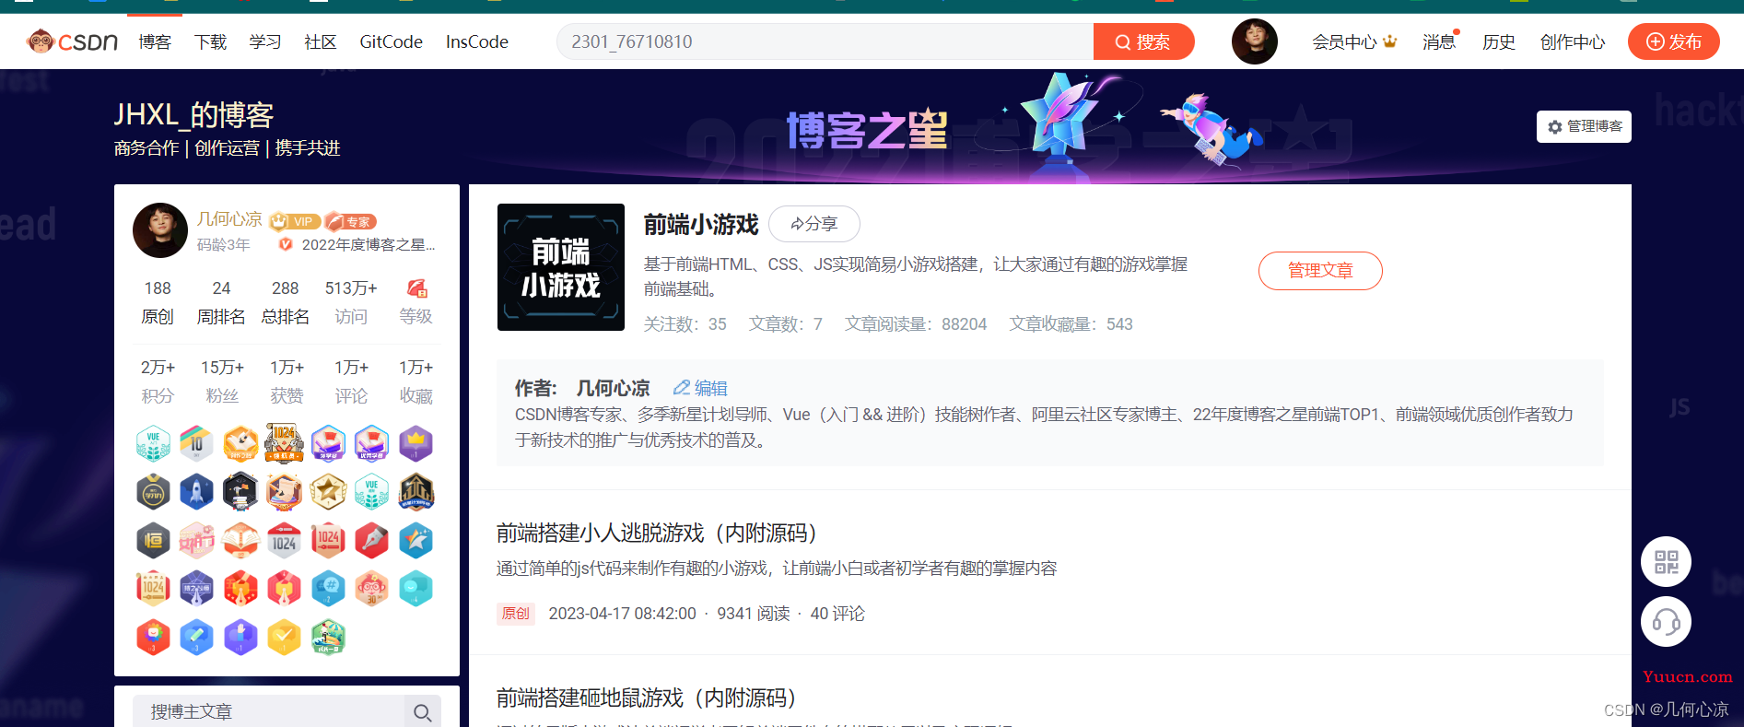The image size is (1744, 727).
Task: Open GitCode from the top navigation
Action: point(391,41)
